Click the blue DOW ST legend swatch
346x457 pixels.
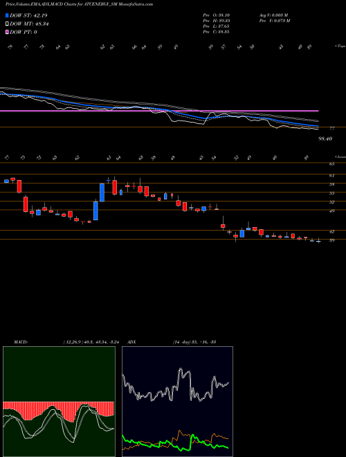click(x=7, y=15)
